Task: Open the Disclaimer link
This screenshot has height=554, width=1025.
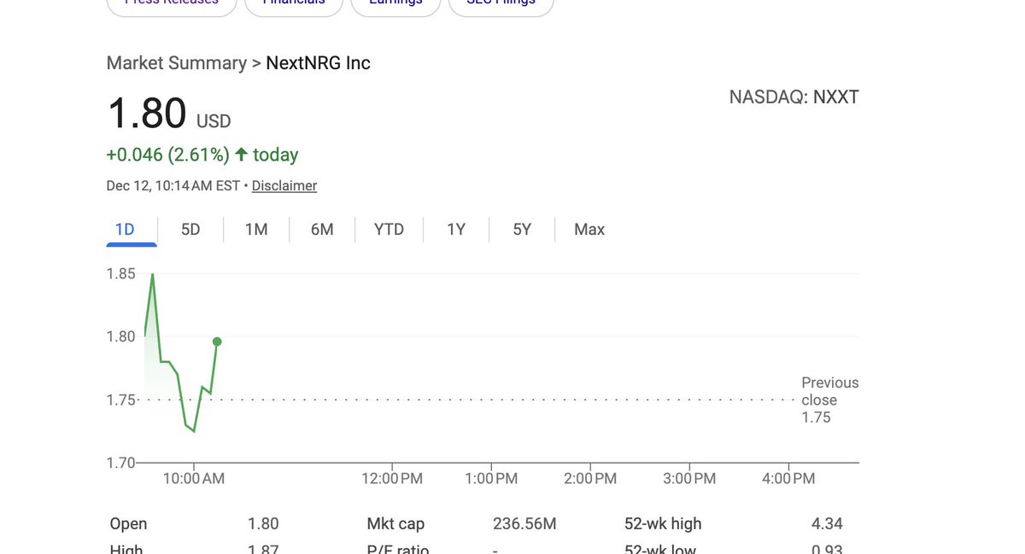Action: pyautogui.click(x=284, y=185)
